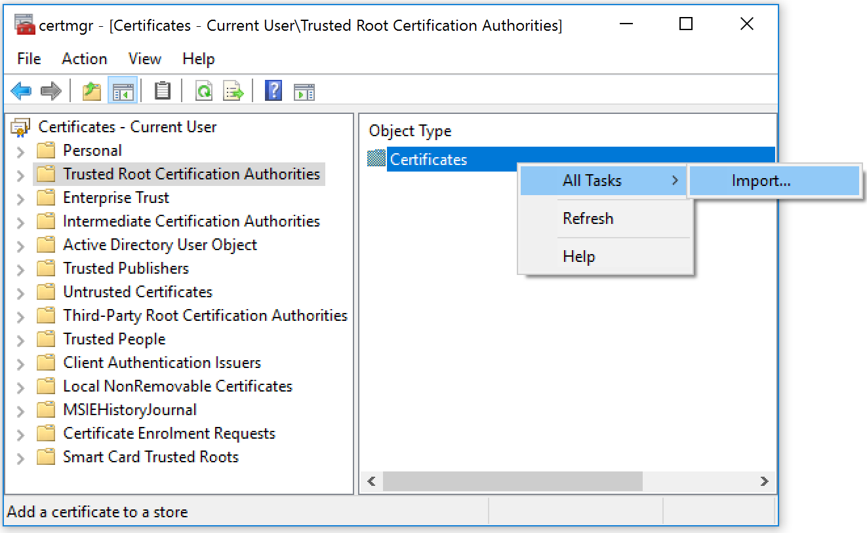Click the Trusted People folder icon
The width and height of the screenshot is (867, 533).
(x=46, y=339)
